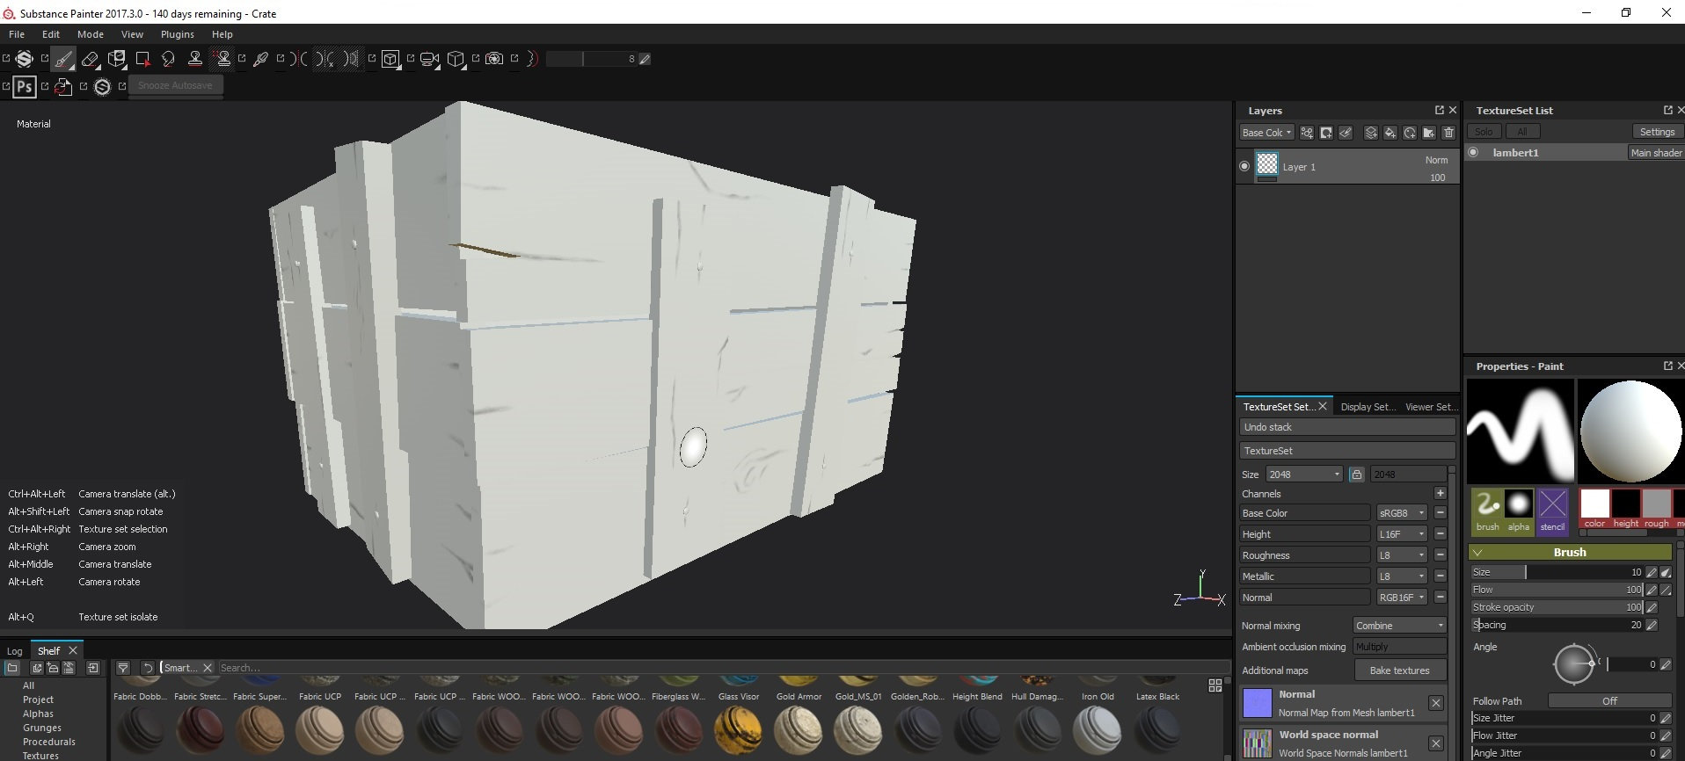Select the Clone stamp tool
Image resolution: width=1685 pixels, height=761 pixels.
point(195,59)
